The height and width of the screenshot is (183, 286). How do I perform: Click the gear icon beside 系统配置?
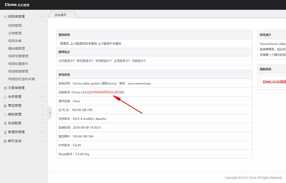pos(5,123)
